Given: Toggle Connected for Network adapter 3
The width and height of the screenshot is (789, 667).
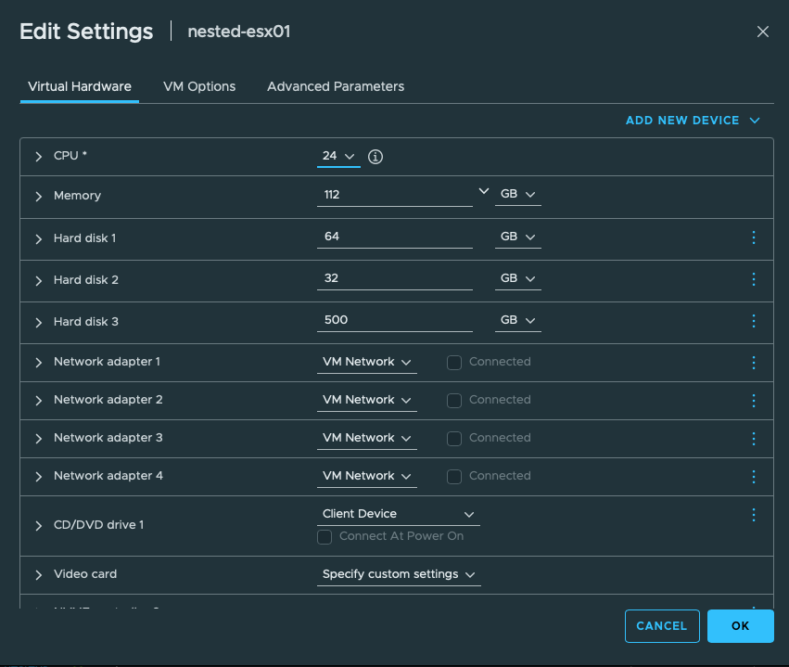Looking at the screenshot, I should click(454, 439).
